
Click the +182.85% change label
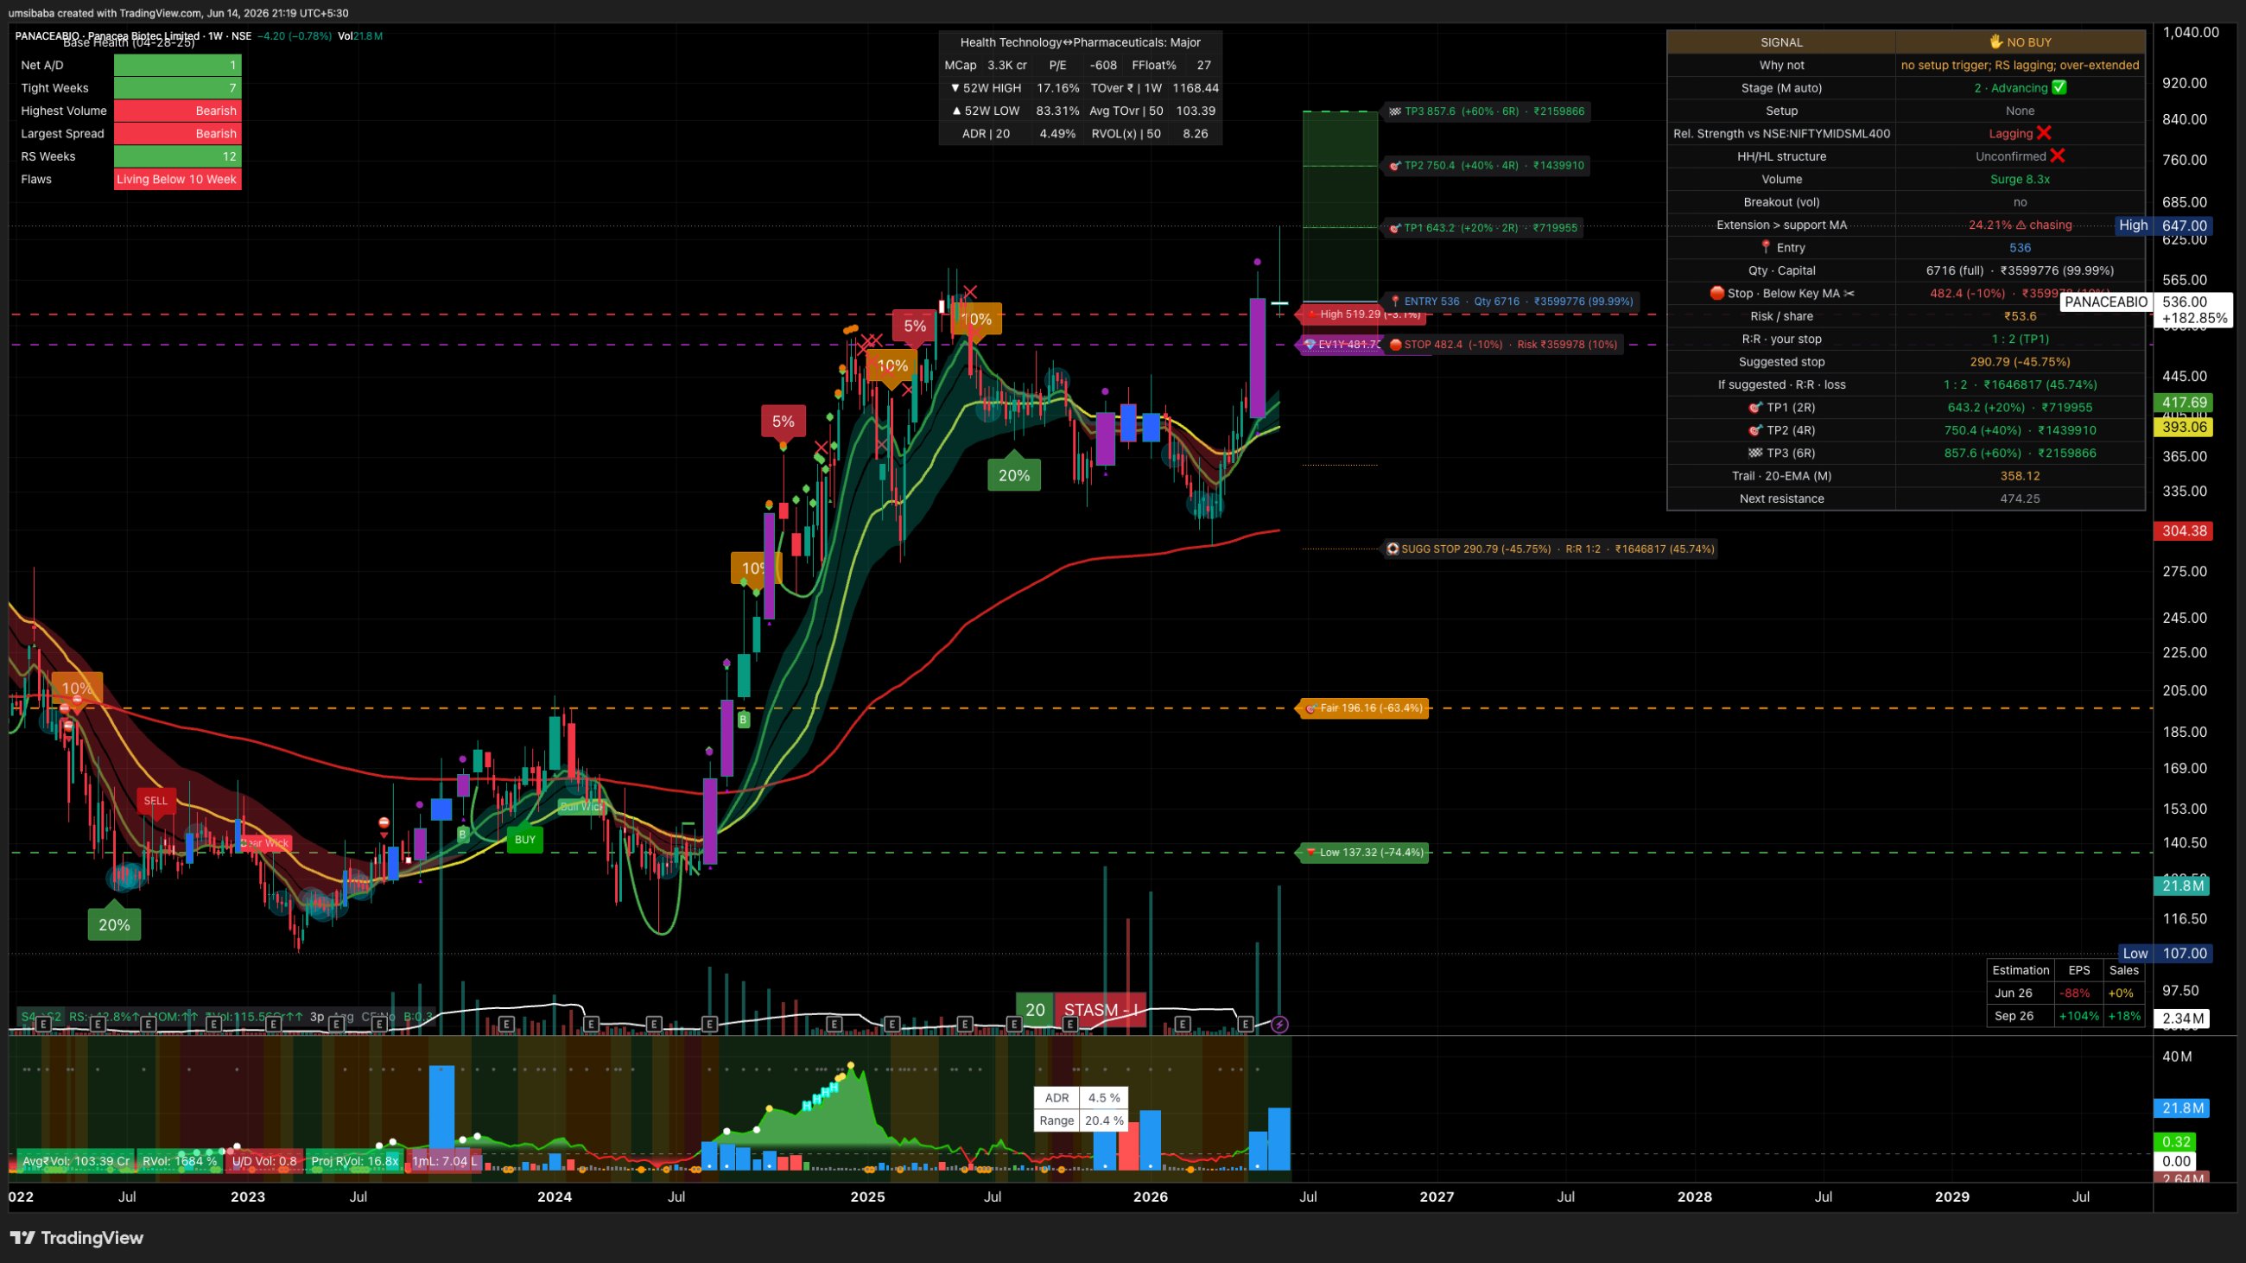pyautogui.click(x=2194, y=319)
